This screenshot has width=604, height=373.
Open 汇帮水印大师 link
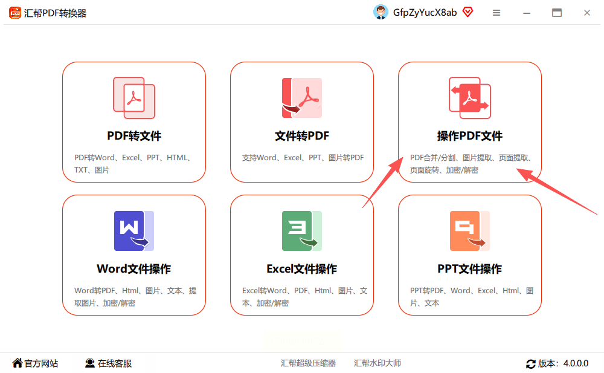click(377, 363)
